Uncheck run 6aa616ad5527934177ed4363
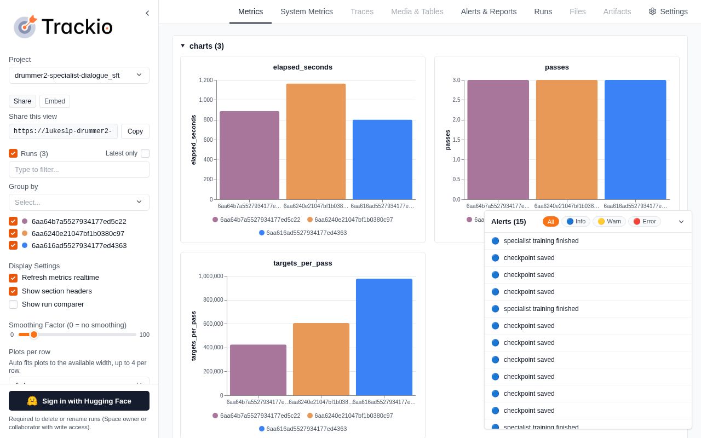The image size is (701, 438). [13, 245]
